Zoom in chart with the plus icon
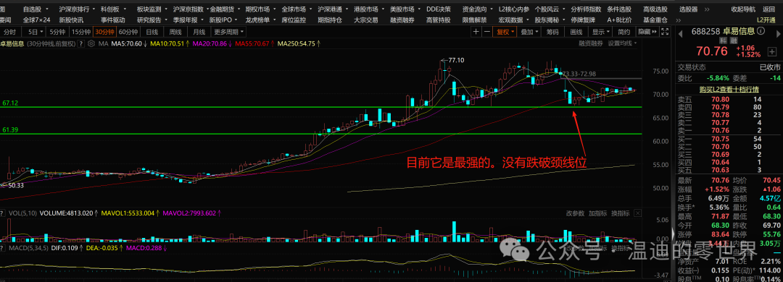The image size is (783, 282). tap(476, 32)
